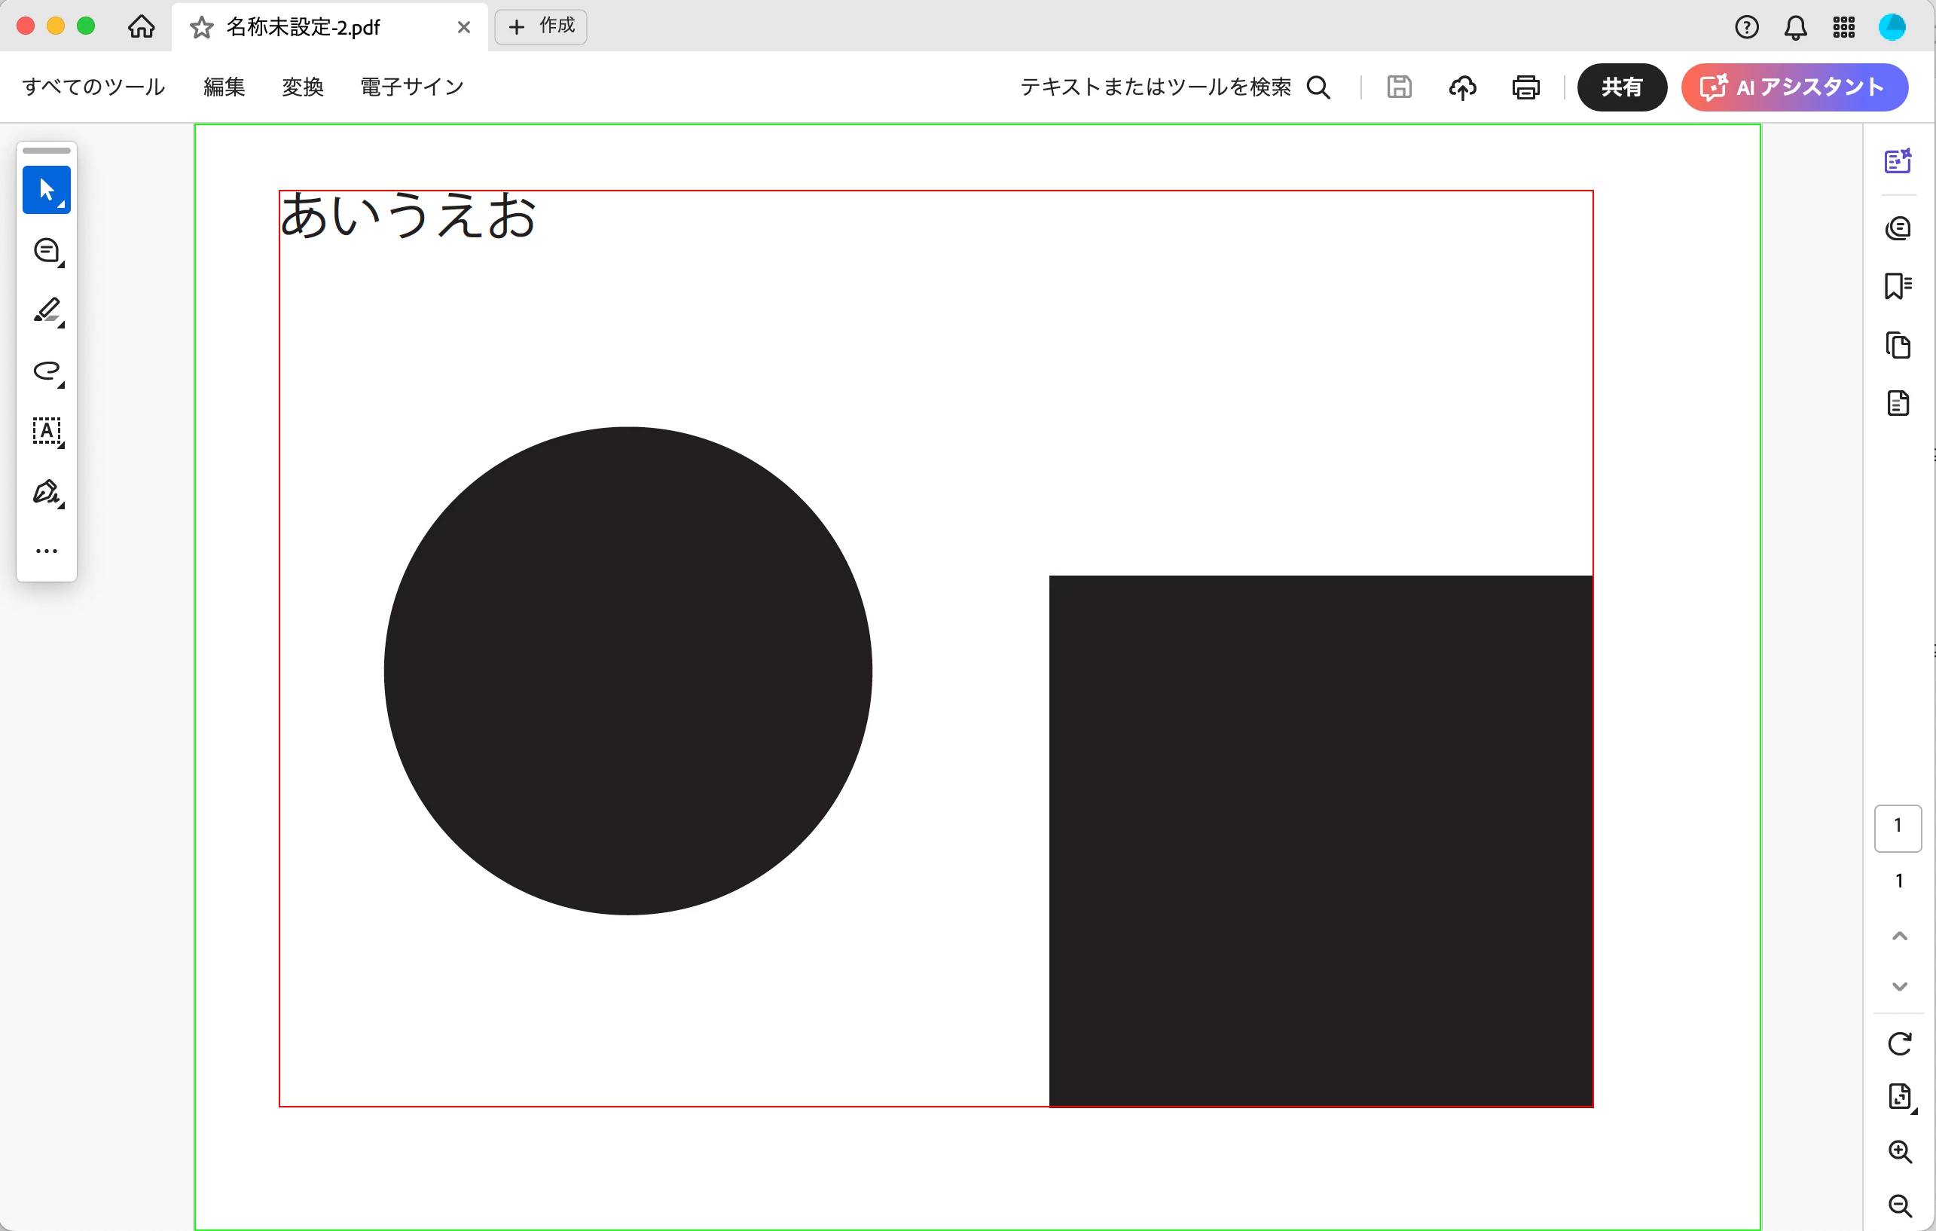Select the highlighter pen tool
Screen dimensions: 1936x1231
tap(47, 310)
